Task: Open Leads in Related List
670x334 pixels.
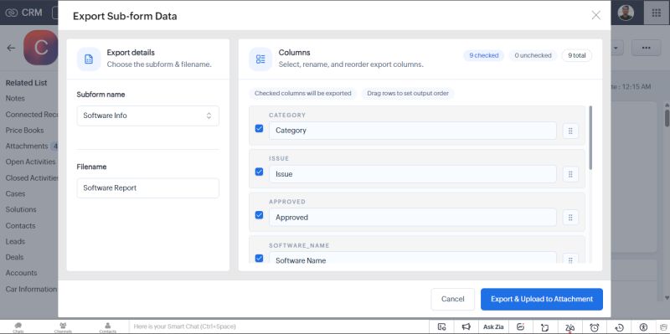Action: [x=15, y=242]
